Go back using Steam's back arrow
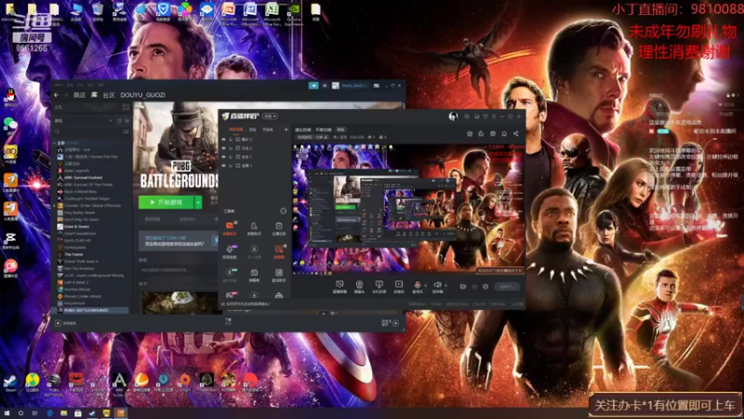Viewport: 744px width, 419px height. [57, 95]
